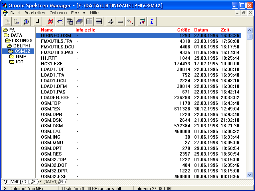Select the ICO folder in the tree
The image size is (255, 191).
pos(20,62)
